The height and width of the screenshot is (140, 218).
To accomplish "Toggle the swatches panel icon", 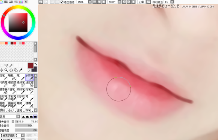I will (x=21, y=2).
